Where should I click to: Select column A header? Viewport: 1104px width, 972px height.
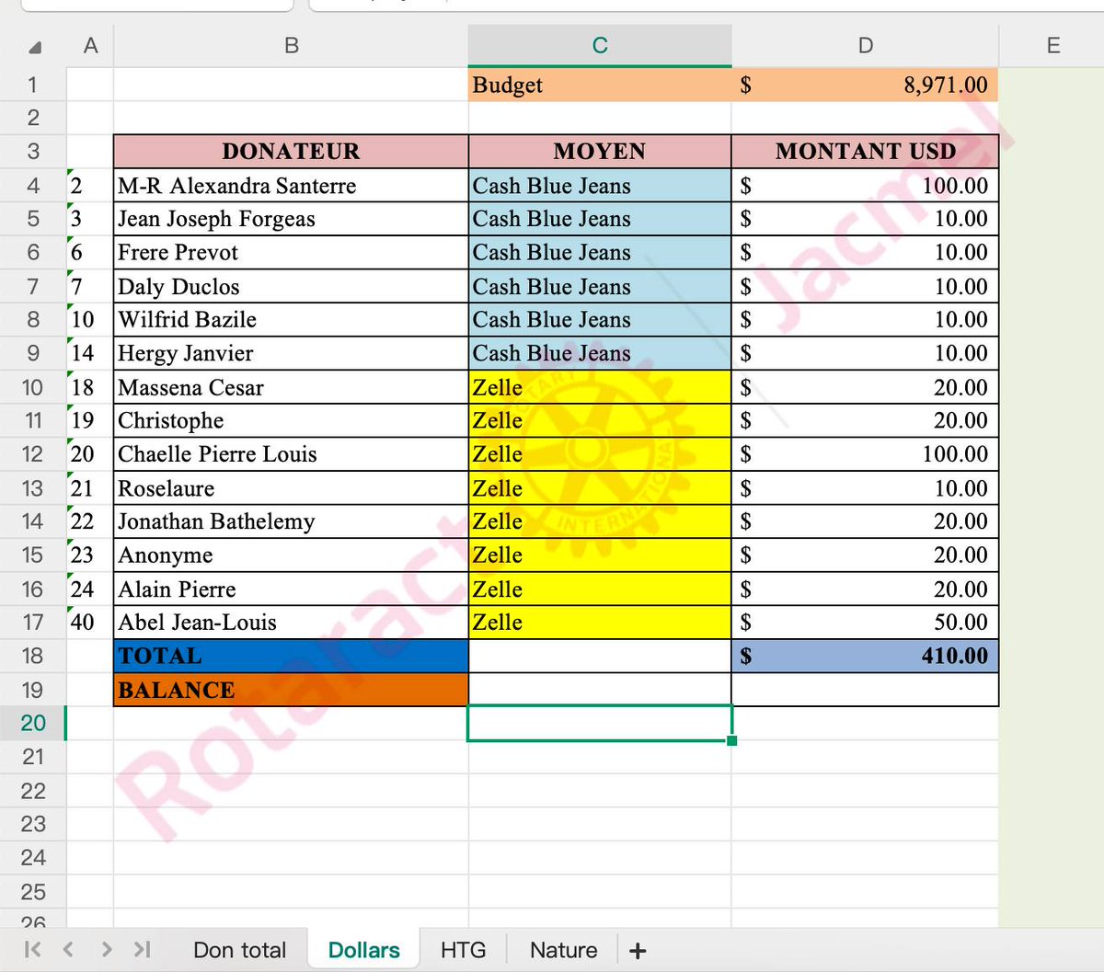(90, 46)
